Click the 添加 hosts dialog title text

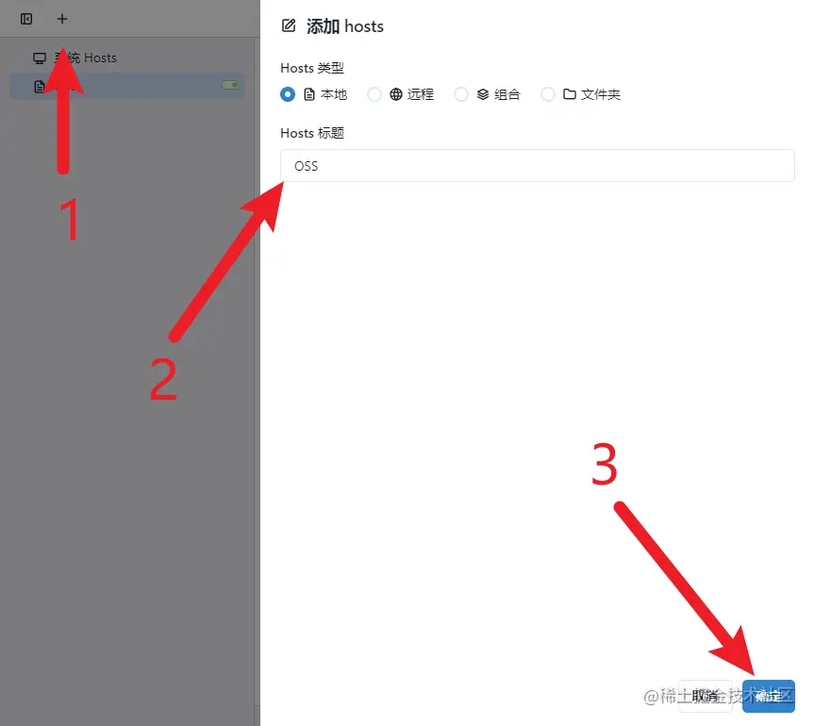(x=344, y=26)
